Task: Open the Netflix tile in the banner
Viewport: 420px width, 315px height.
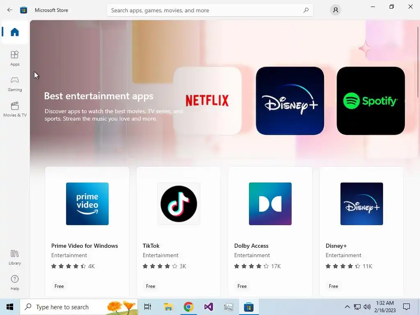Action: 207,101
